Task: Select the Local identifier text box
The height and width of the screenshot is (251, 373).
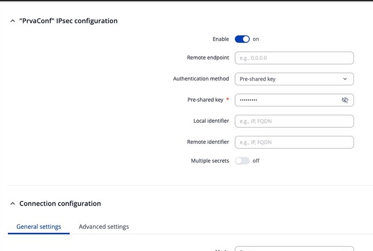Action: point(294,121)
